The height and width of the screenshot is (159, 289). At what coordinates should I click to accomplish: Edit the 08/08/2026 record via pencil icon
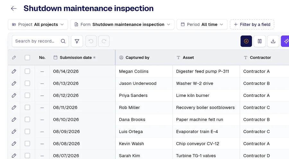14,144
